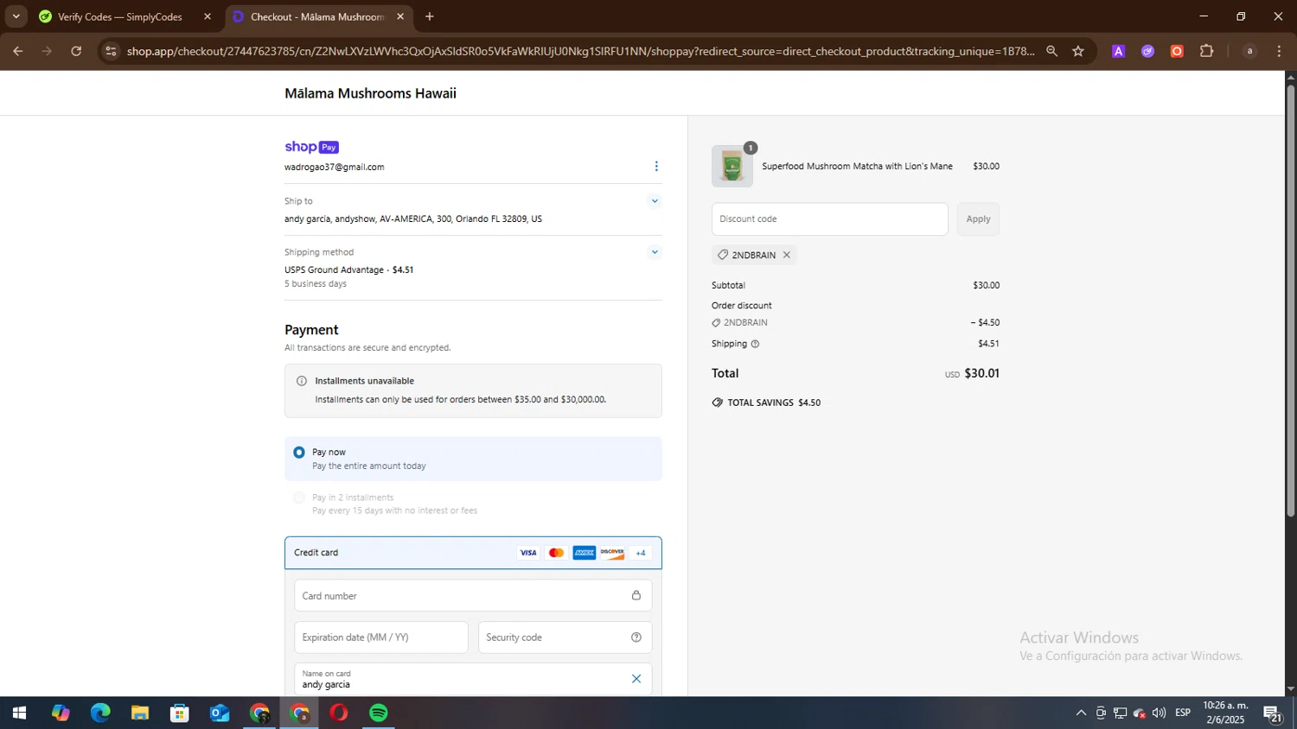This screenshot has width=1297, height=729.
Task: Click the Discover card logo
Action: point(612,553)
